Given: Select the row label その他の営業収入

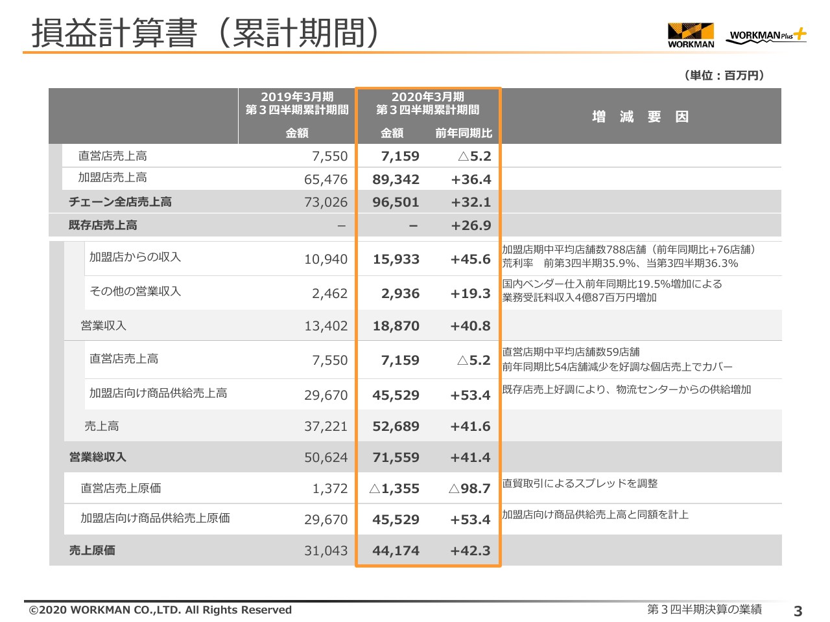Looking at the screenshot, I should [135, 292].
